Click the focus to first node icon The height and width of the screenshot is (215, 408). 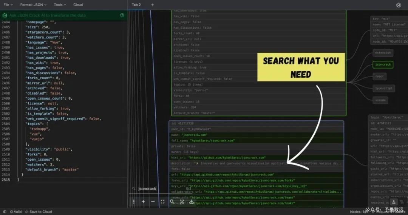coord(182,202)
